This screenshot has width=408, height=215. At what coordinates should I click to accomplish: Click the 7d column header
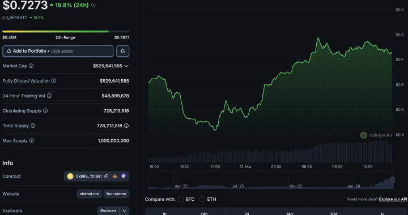pos(246,213)
